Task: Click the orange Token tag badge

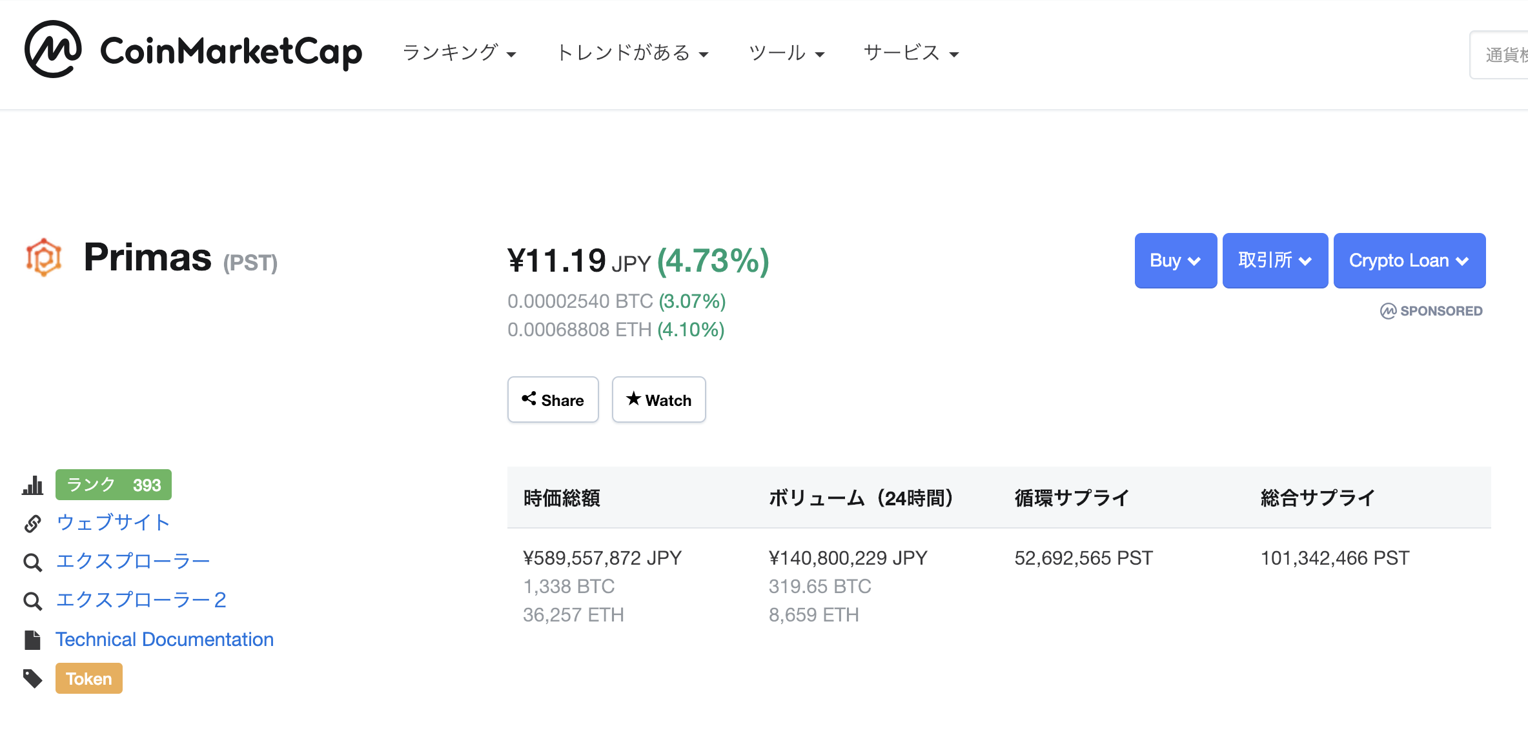Action: (x=88, y=679)
